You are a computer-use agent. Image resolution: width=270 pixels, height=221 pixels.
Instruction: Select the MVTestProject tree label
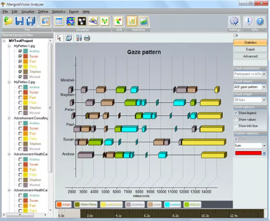pos(21,41)
